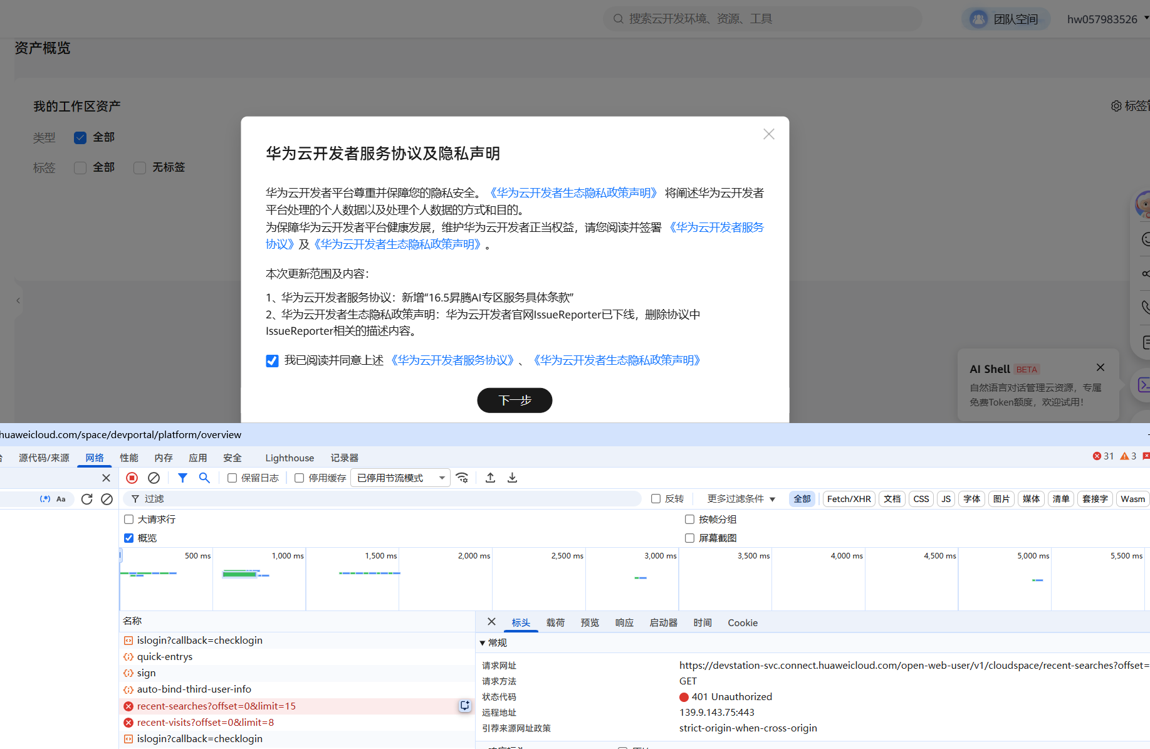
Task: Click the 3 warnings indicator
Action: point(1128,456)
